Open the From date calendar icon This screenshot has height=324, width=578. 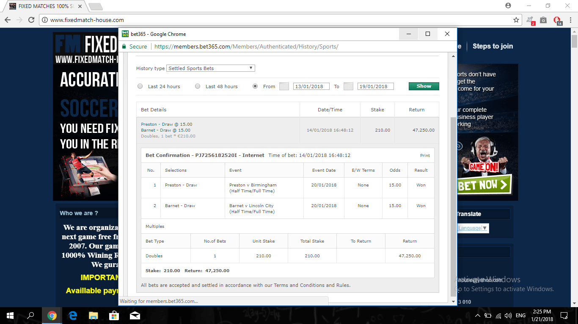point(284,86)
